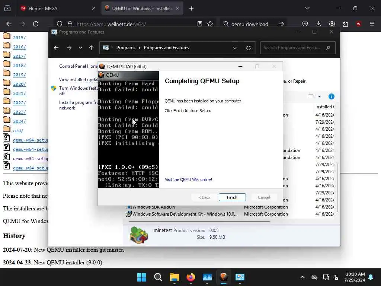The height and width of the screenshot is (286, 381).
Task: Switch to QEMU for Windows tab
Action: [x=143, y=9]
